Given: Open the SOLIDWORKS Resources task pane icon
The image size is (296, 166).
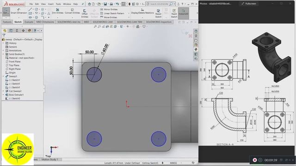Looking at the screenshot, I should 196,31.
